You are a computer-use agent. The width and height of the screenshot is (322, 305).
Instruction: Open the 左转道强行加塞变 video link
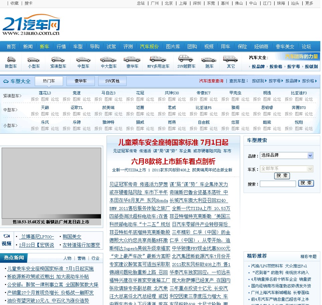[81, 245]
